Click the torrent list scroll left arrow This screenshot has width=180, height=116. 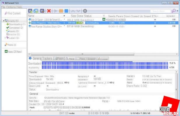coord(29,54)
